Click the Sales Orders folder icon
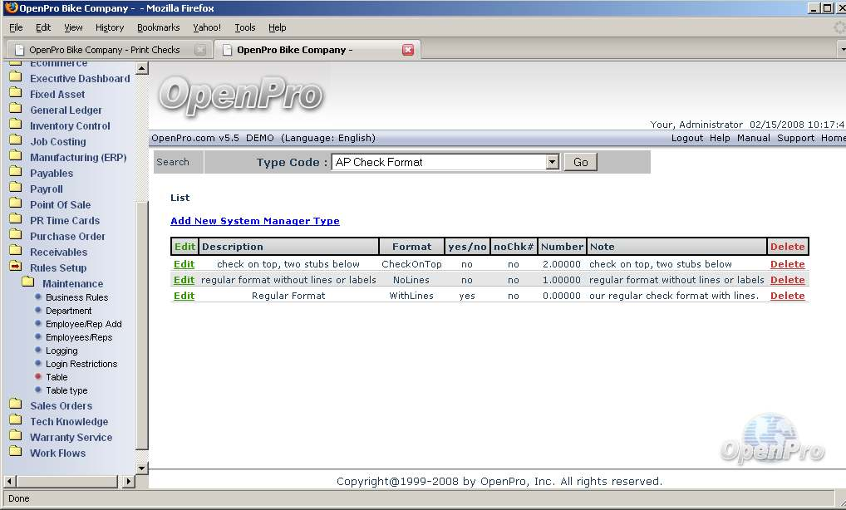 [15, 405]
